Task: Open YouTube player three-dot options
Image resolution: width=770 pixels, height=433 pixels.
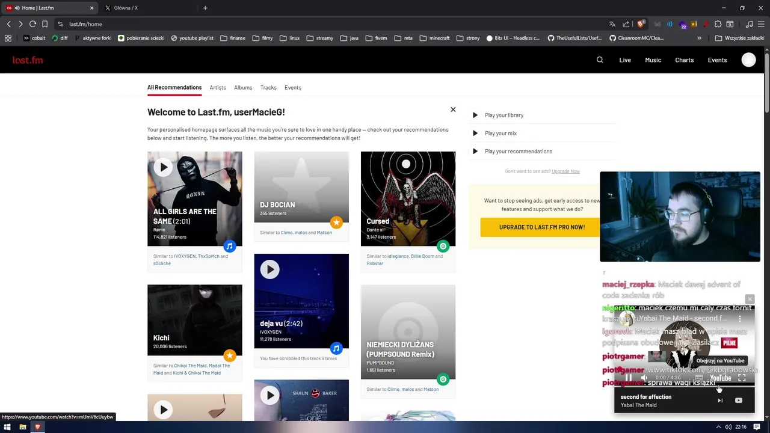Action: 740,318
